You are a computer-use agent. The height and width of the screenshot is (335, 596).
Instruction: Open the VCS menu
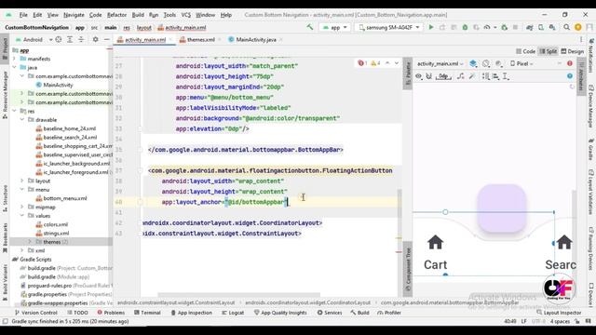pos(185,15)
